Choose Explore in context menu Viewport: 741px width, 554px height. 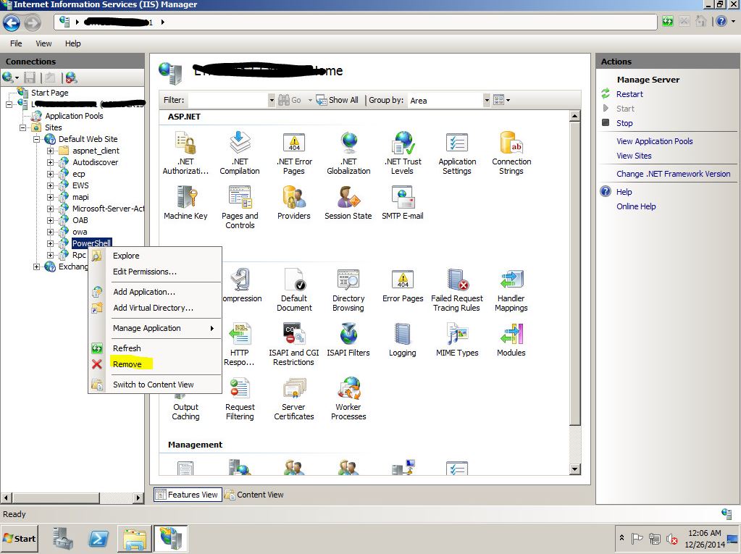point(126,256)
